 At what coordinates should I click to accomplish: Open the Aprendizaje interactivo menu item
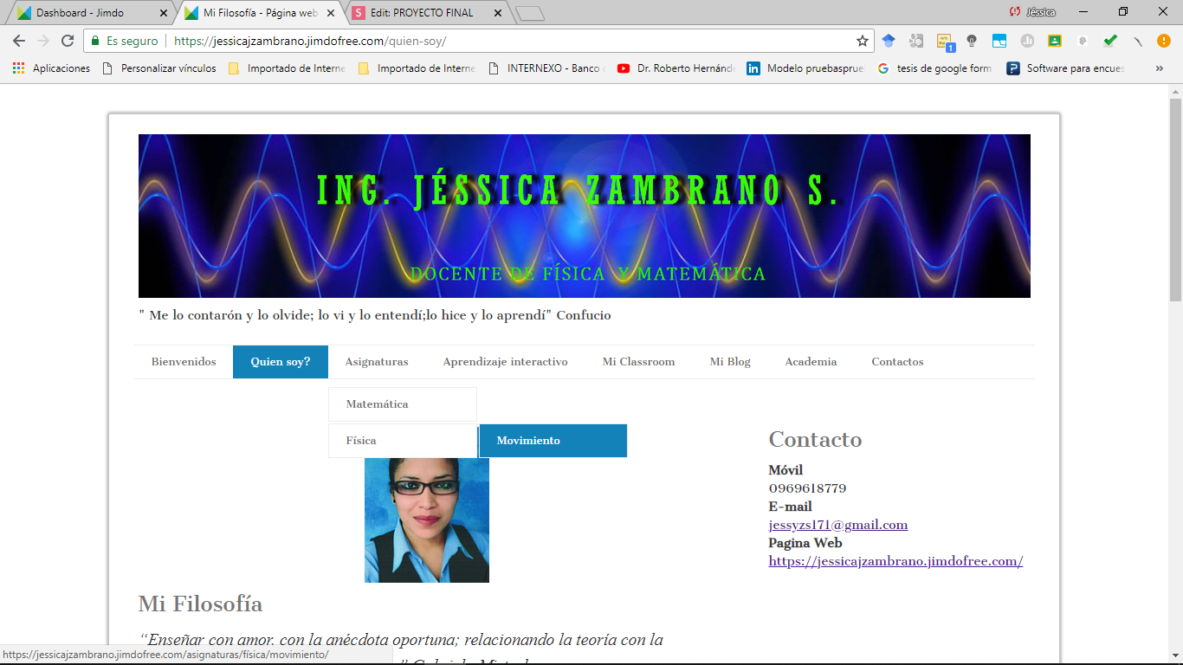[505, 362]
